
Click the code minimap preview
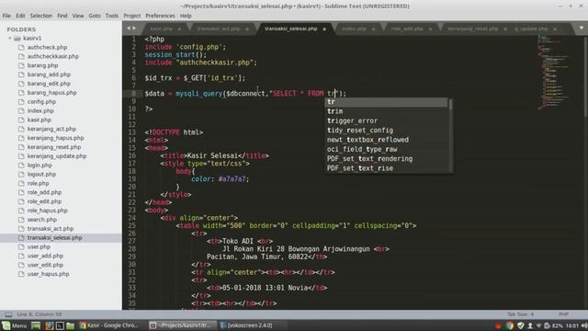[x=553, y=72]
